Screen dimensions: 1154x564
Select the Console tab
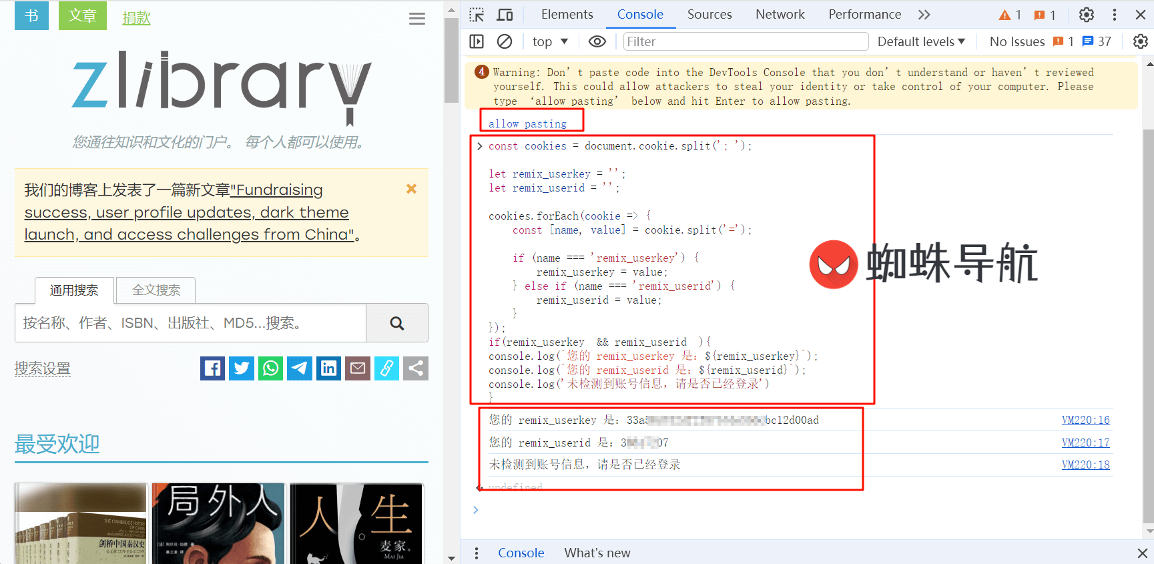coord(640,15)
